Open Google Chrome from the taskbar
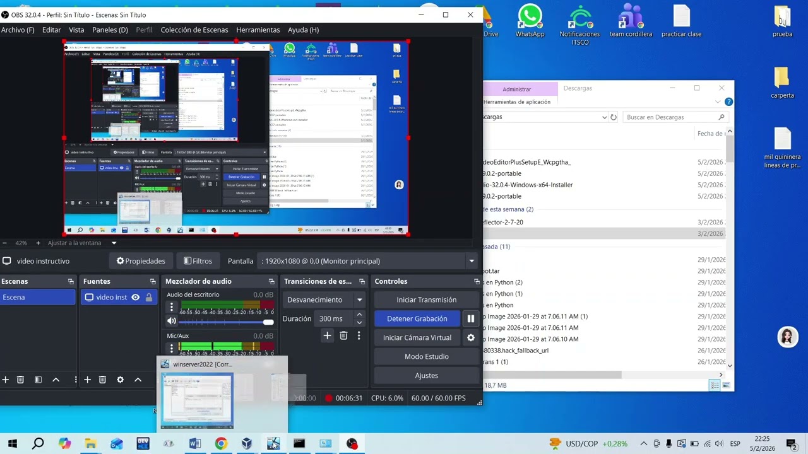Screen dimensions: 808x454 click(220, 443)
